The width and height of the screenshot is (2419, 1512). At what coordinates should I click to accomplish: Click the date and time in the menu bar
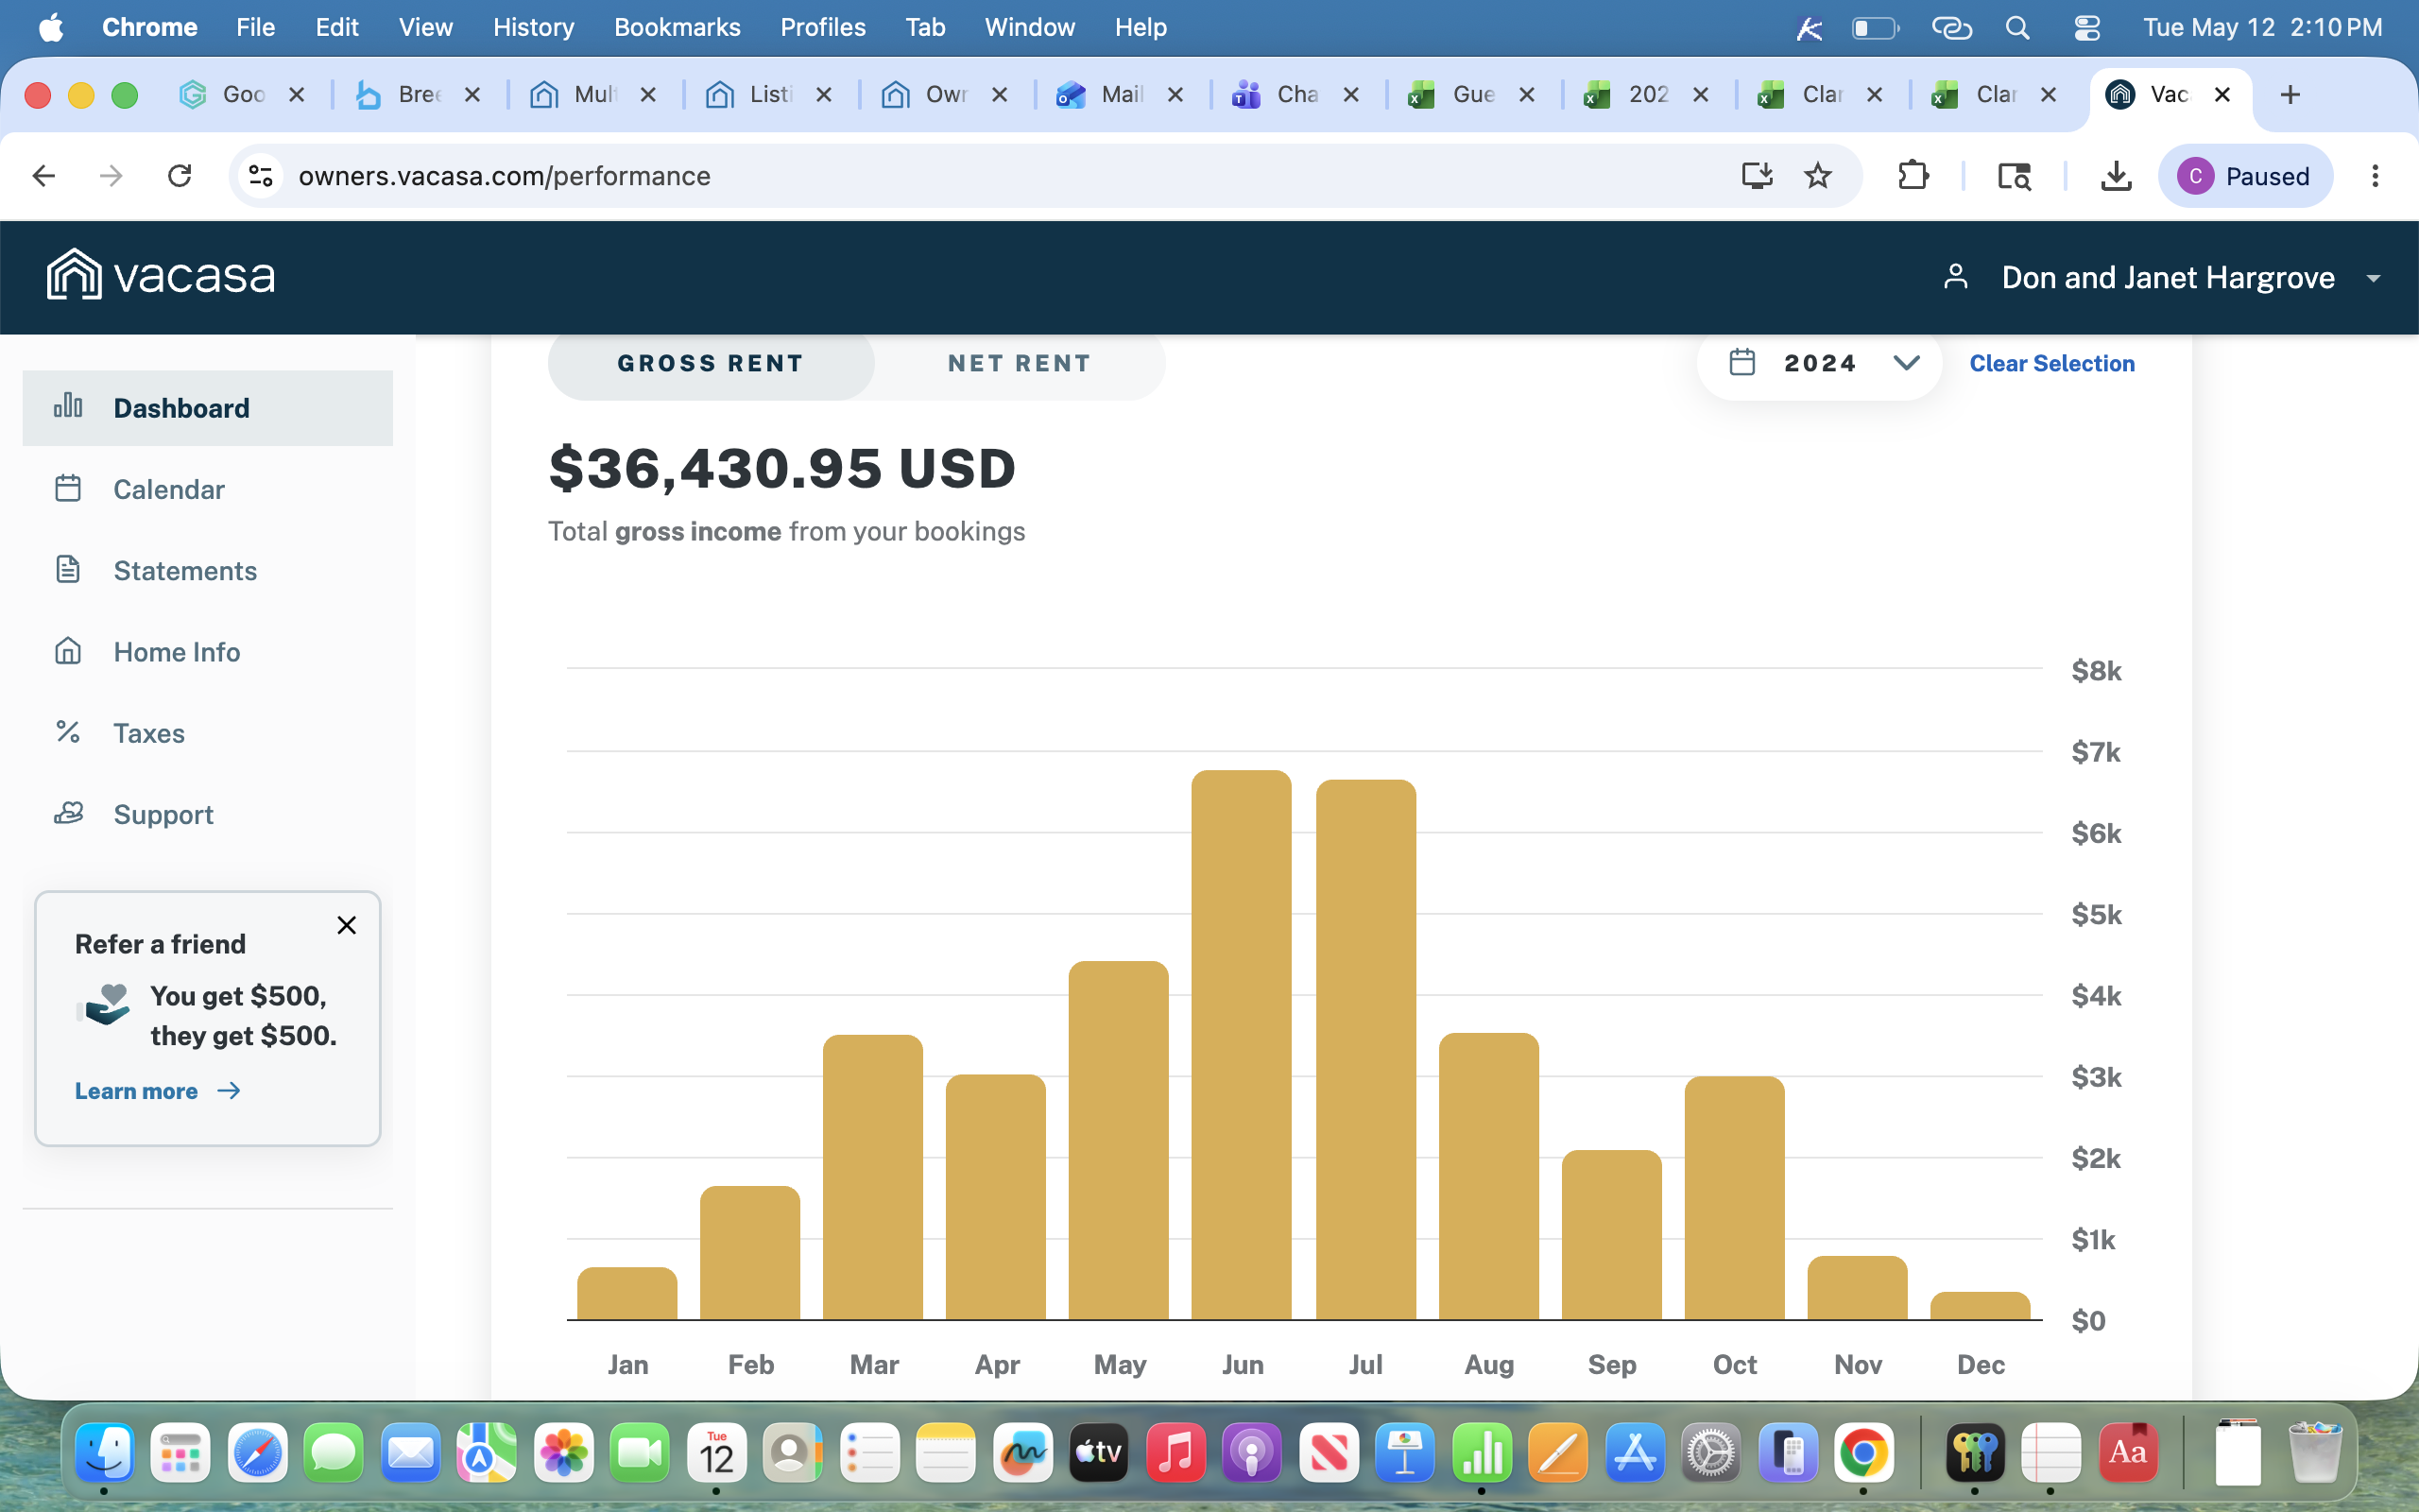[2263, 27]
